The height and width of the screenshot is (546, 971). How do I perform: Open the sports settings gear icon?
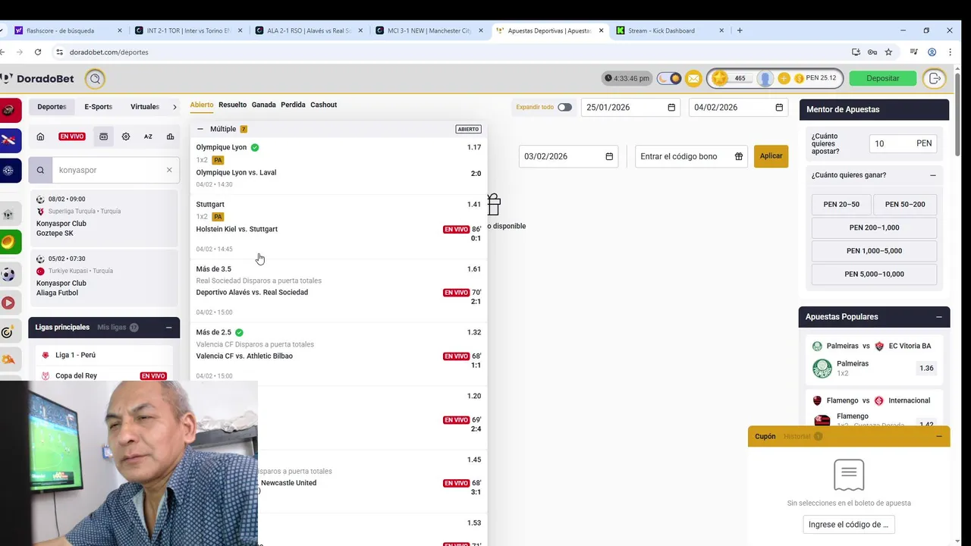tap(126, 136)
